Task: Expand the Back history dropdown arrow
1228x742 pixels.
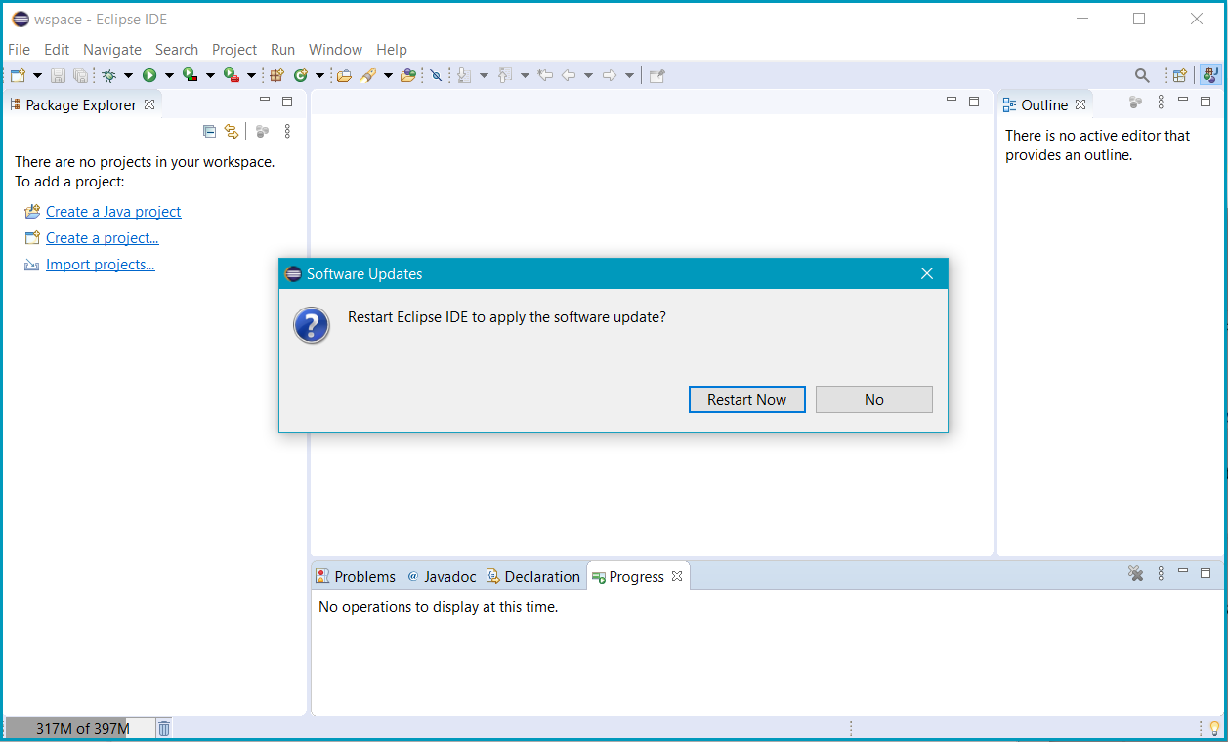Action: tap(588, 75)
